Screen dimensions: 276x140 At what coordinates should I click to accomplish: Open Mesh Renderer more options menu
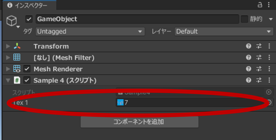pyautogui.click(x=269, y=69)
